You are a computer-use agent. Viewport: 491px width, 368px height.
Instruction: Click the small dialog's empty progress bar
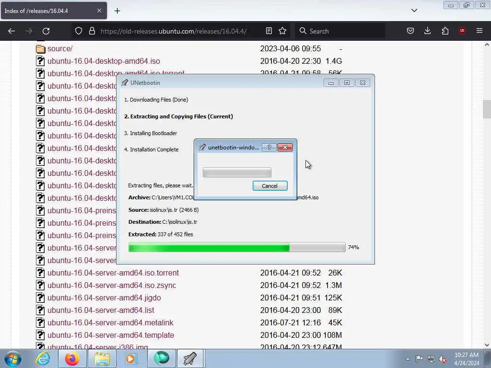tap(237, 172)
